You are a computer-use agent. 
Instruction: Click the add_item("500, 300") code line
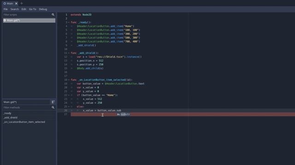click(x=108, y=38)
